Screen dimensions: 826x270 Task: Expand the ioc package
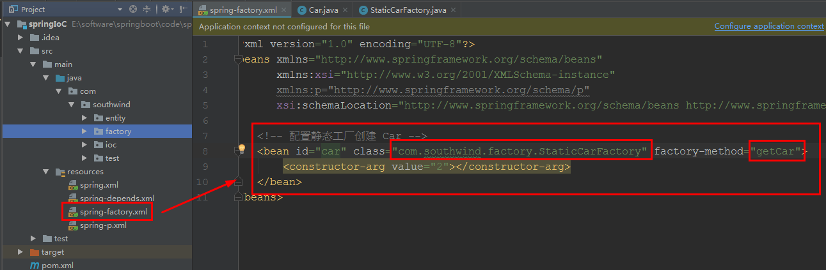[84, 145]
